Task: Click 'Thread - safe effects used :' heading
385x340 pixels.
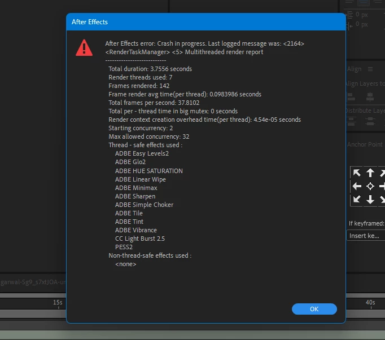Action: (145, 145)
